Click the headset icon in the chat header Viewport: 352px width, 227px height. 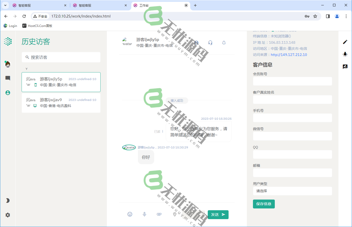(x=210, y=43)
